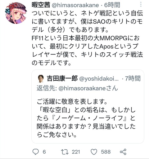View the 588 likes count
The height and width of the screenshot is (159, 149).
tap(106, 152)
